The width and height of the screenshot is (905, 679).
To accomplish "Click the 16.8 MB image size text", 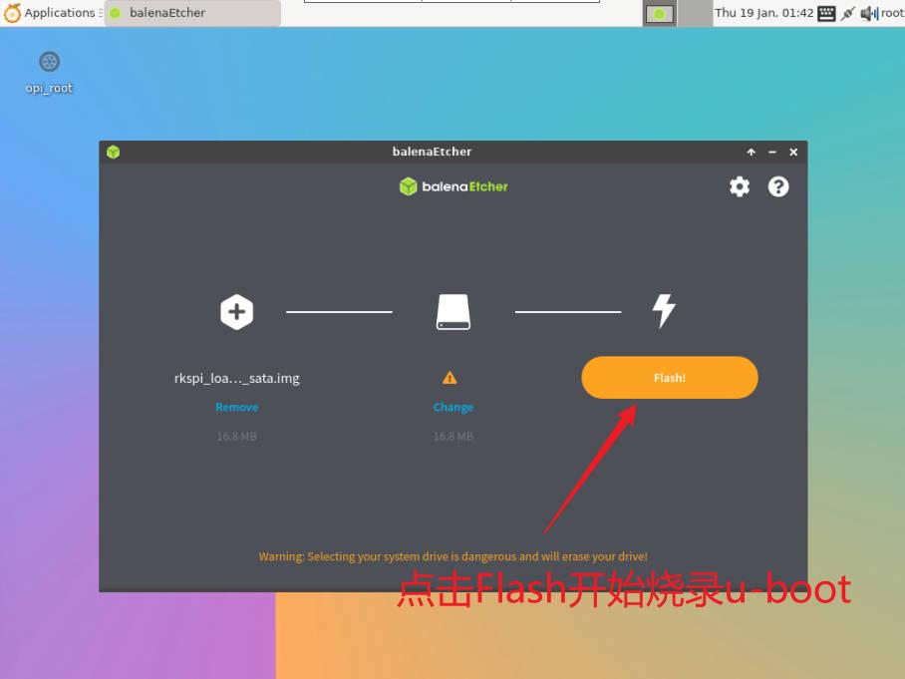I will [x=236, y=437].
